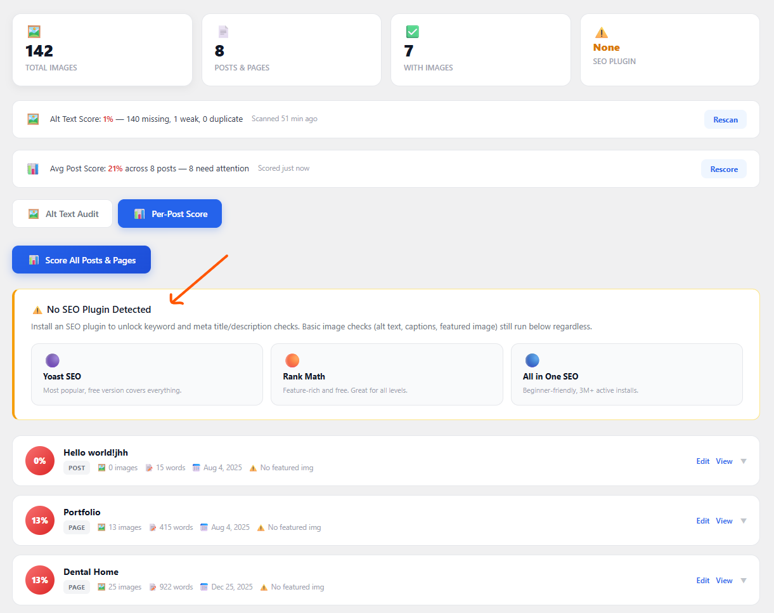Click the With Images green checkmark icon
This screenshot has width=774, height=613.
[x=412, y=32]
